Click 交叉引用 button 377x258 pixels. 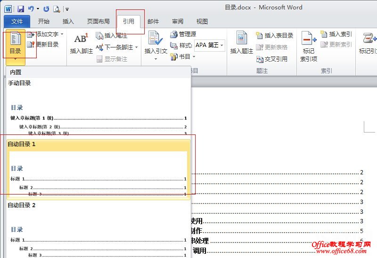pos(272,59)
